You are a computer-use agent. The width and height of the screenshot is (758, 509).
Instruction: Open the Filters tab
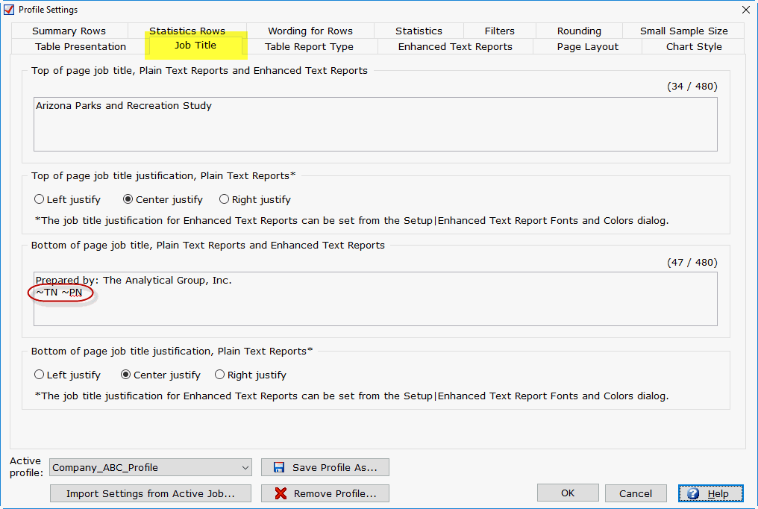click(x=499, y=31)
